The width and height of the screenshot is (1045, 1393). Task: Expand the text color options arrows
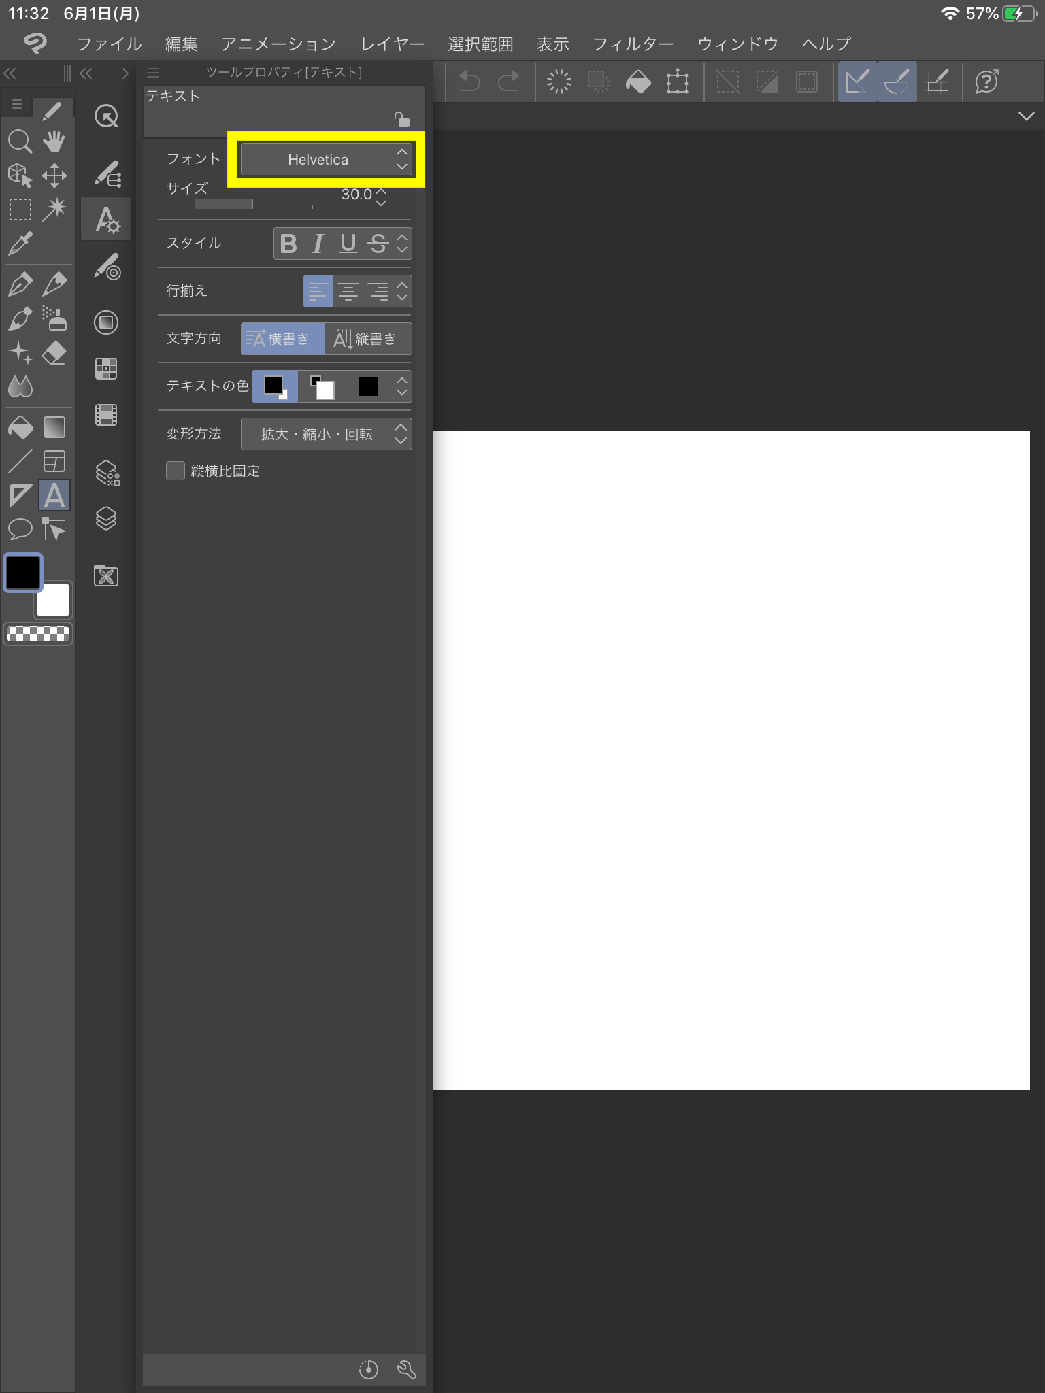click(402, 386)
